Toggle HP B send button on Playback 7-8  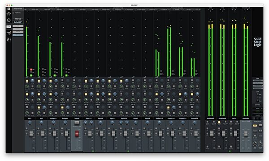pyautogui.click(x=192, y=94)
